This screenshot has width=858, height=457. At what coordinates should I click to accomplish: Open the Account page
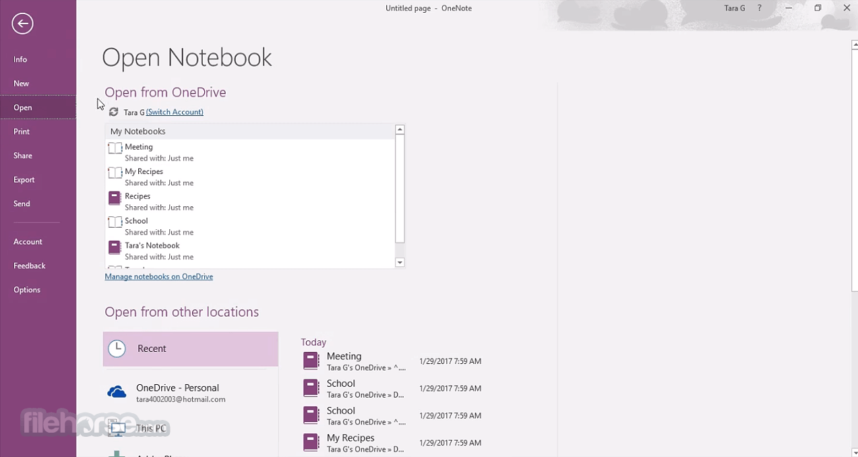[x=38, y=242]
